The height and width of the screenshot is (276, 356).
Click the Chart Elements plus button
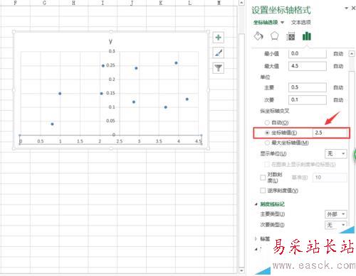click(218, 38)
